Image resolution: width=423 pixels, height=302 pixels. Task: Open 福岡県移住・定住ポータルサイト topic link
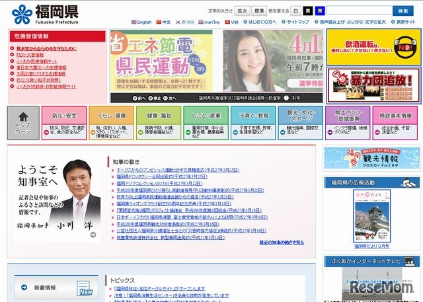(159, 289)
